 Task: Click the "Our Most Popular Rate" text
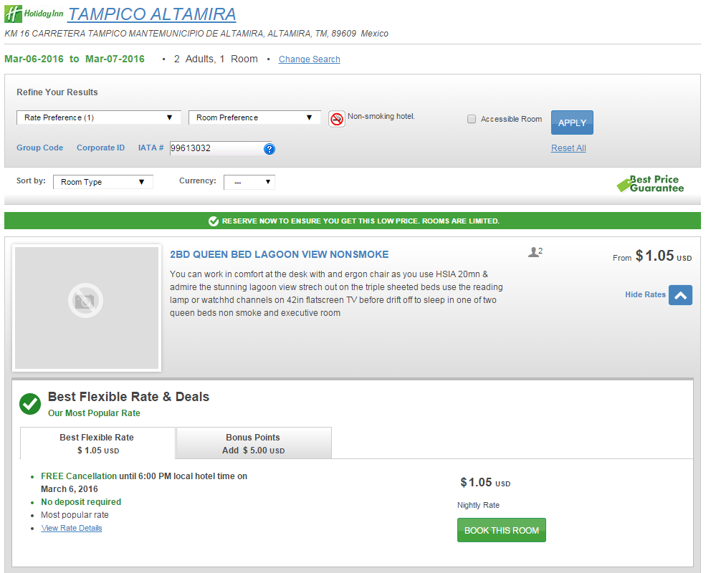coord(94,413)
